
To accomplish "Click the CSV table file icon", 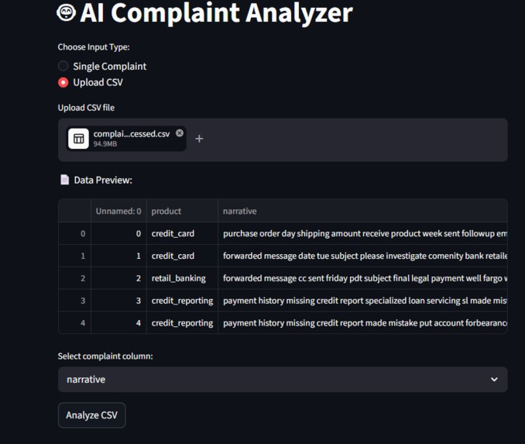I will 79,139.
